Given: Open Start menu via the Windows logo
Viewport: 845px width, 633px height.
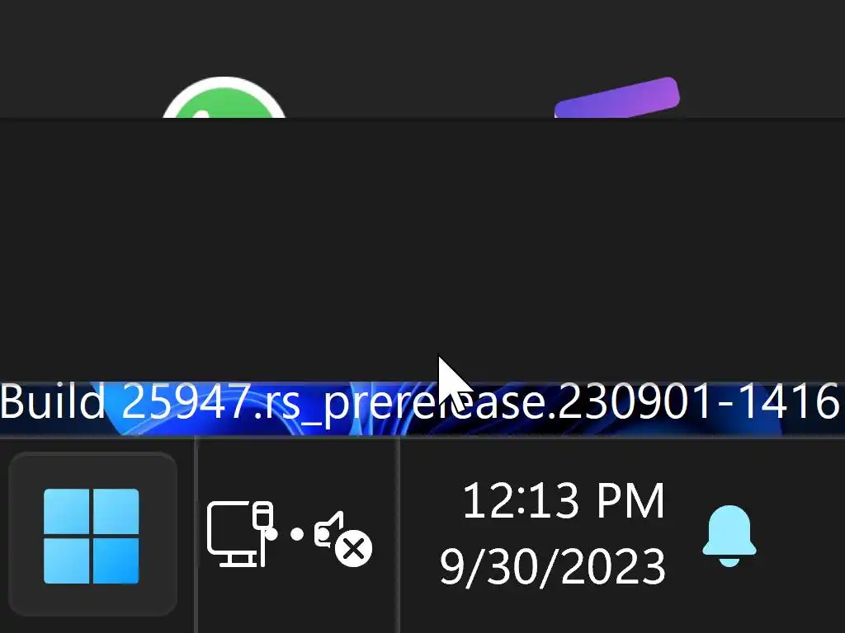Looking at the screenshot, I should pos(91,536).
